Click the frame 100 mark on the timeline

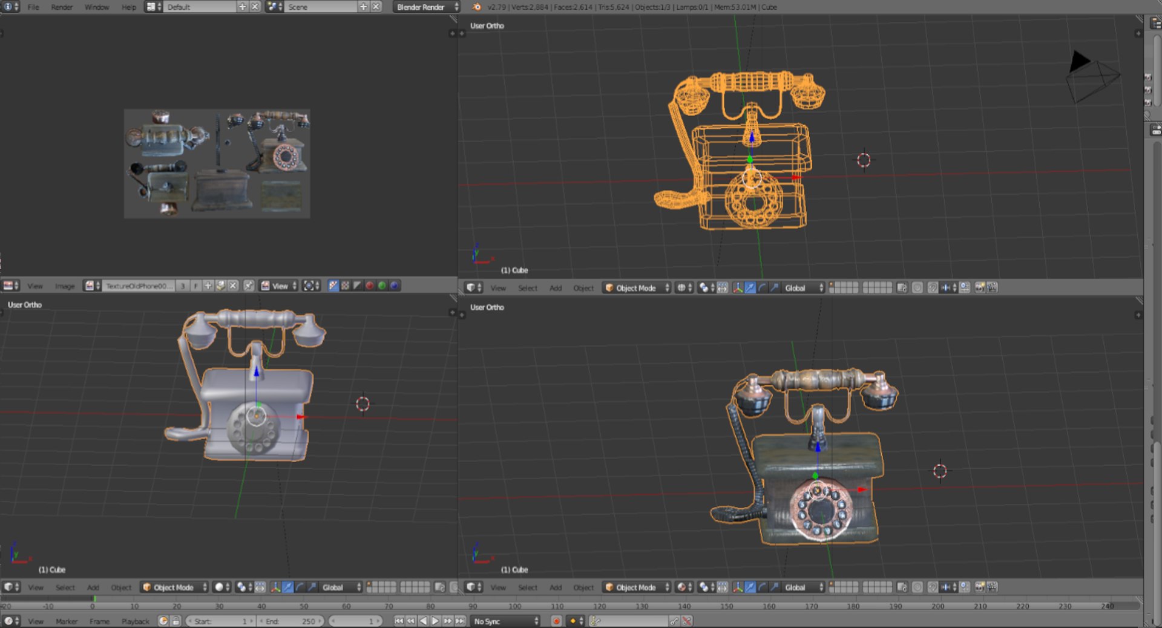tap(514, 606)
